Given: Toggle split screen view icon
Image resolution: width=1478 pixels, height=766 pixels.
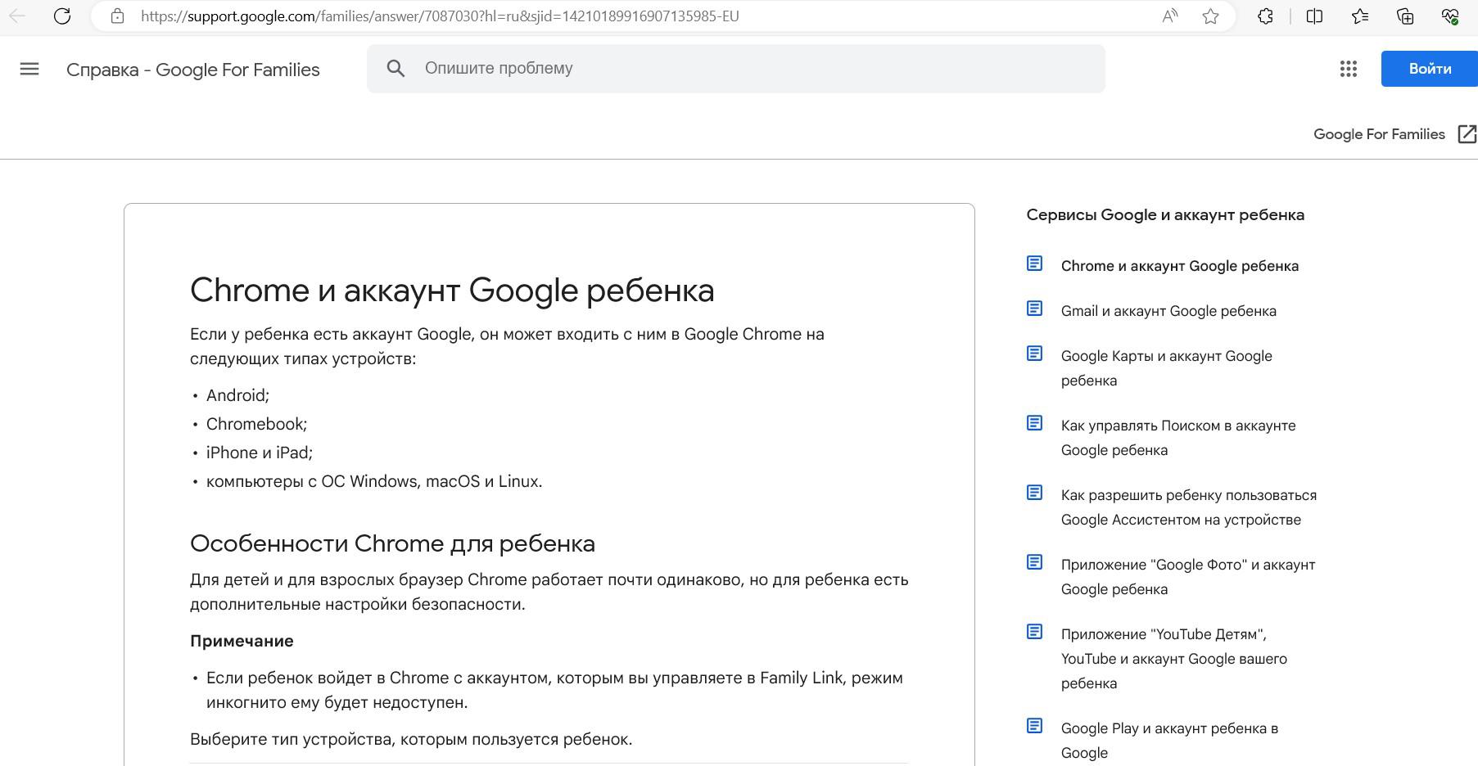Looking at the screenshot, I should 1314,16.
